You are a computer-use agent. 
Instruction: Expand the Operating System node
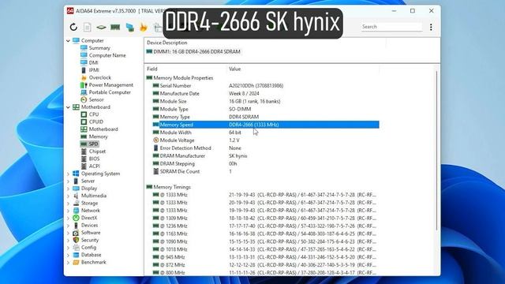68,174
